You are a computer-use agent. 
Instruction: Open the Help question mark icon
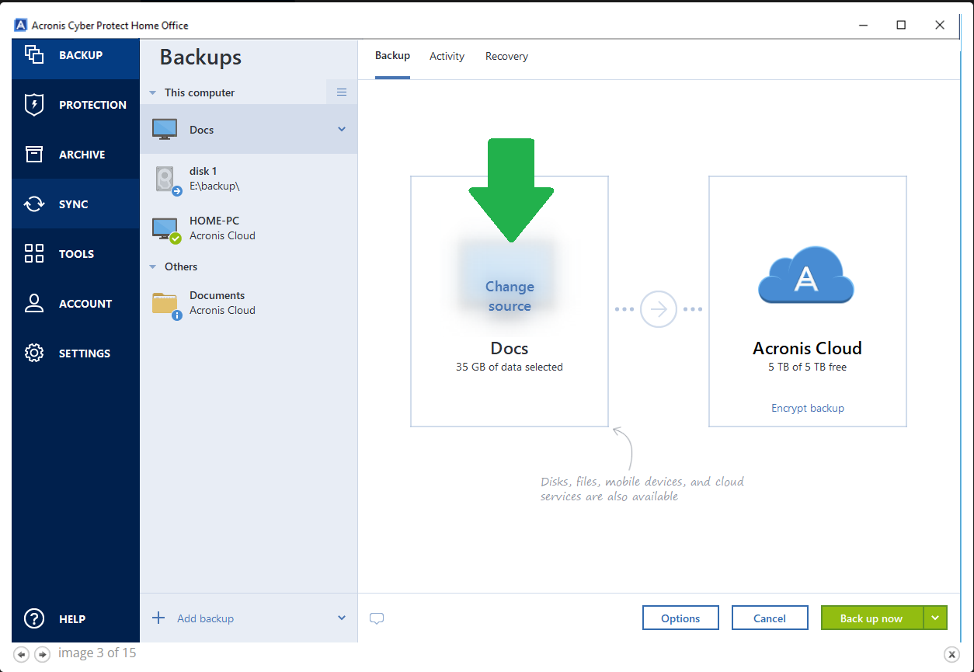[33, 619]
